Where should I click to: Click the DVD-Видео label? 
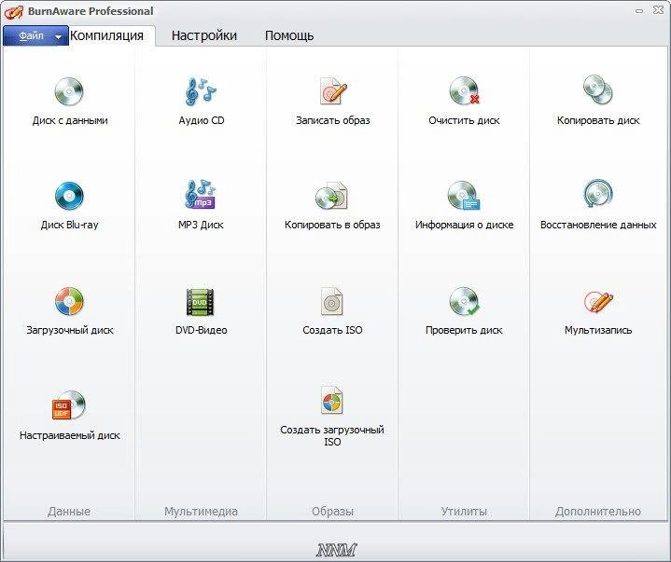pos(202,330)
